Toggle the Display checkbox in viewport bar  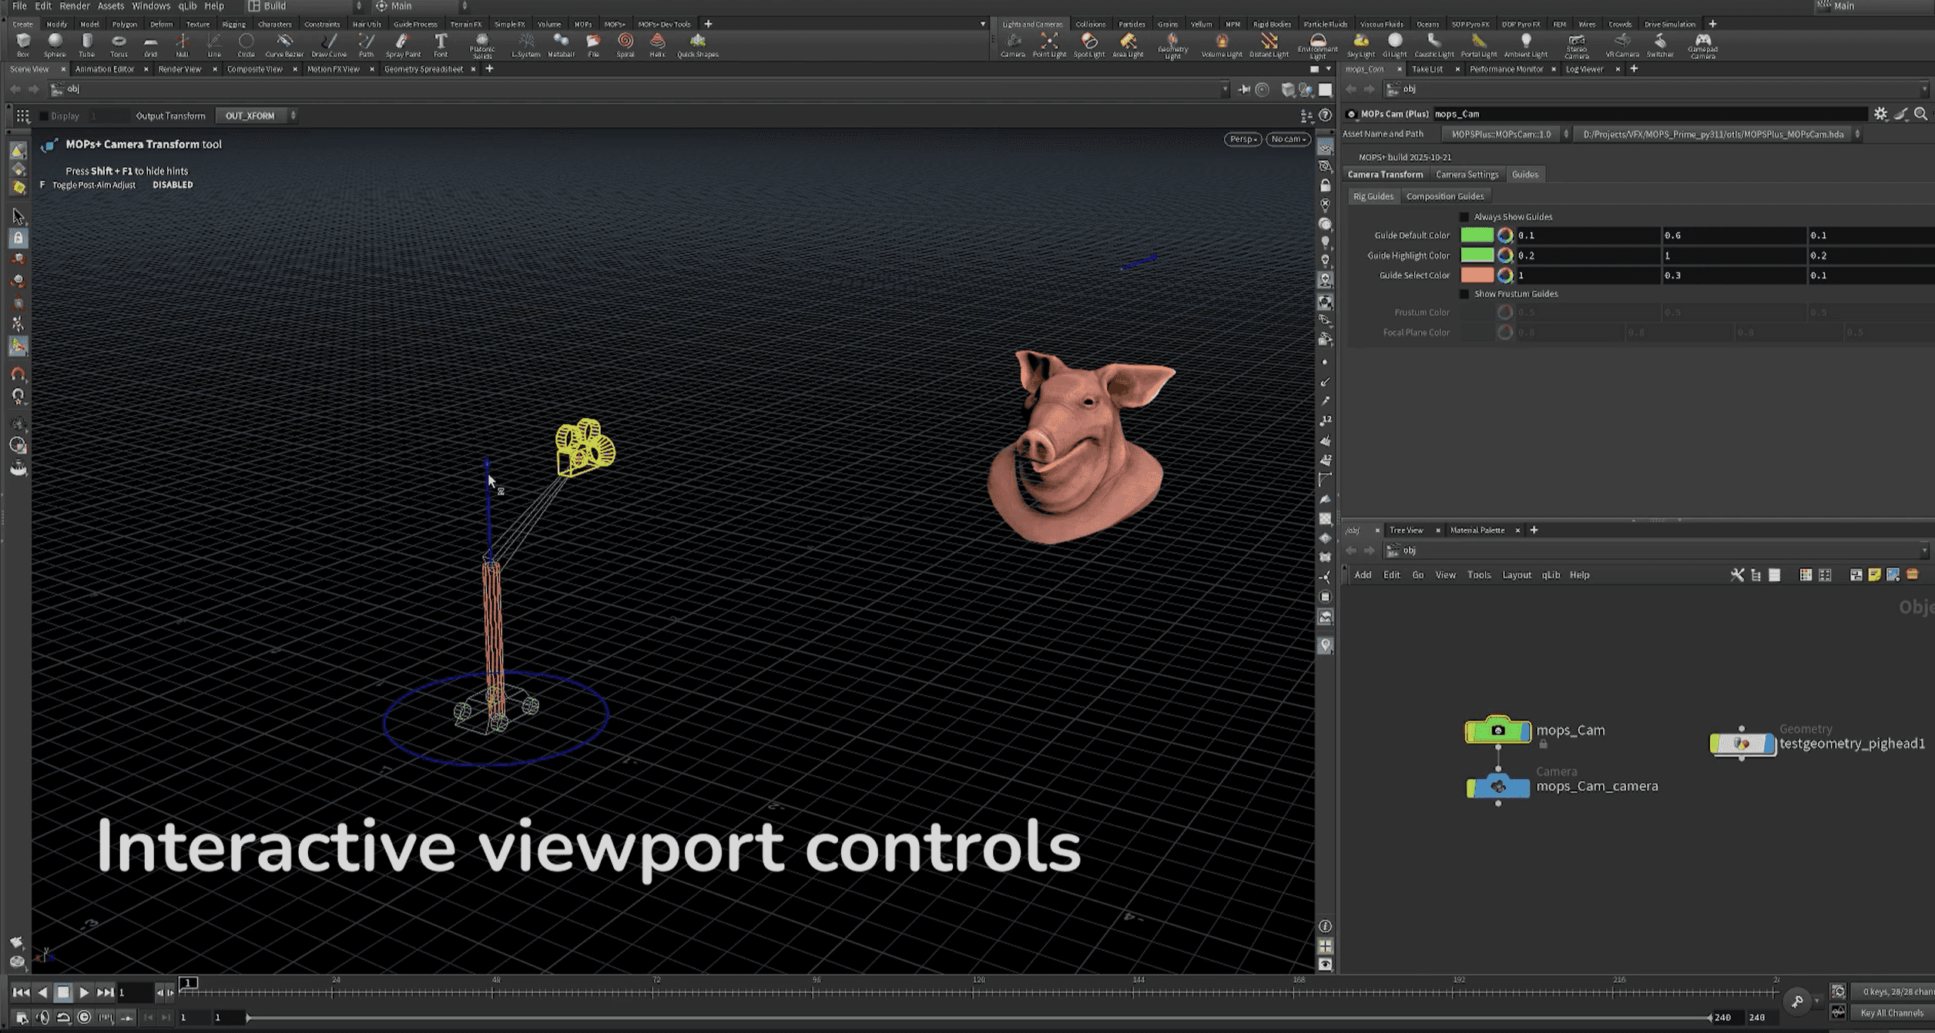point(44,116)
